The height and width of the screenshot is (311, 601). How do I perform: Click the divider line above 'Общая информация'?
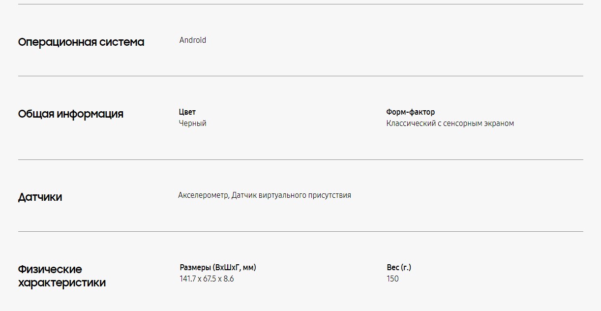[x=300, y=76]
